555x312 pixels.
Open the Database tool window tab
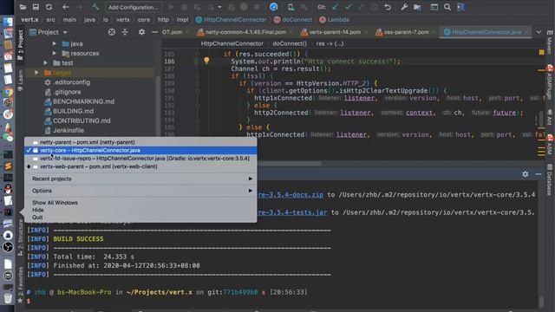click(x=550, y=179)
